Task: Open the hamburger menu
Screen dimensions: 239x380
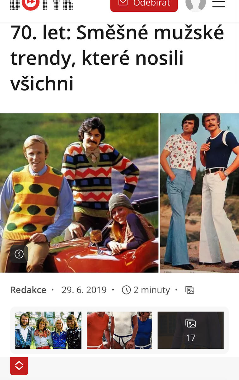Action: coord(218,3)
